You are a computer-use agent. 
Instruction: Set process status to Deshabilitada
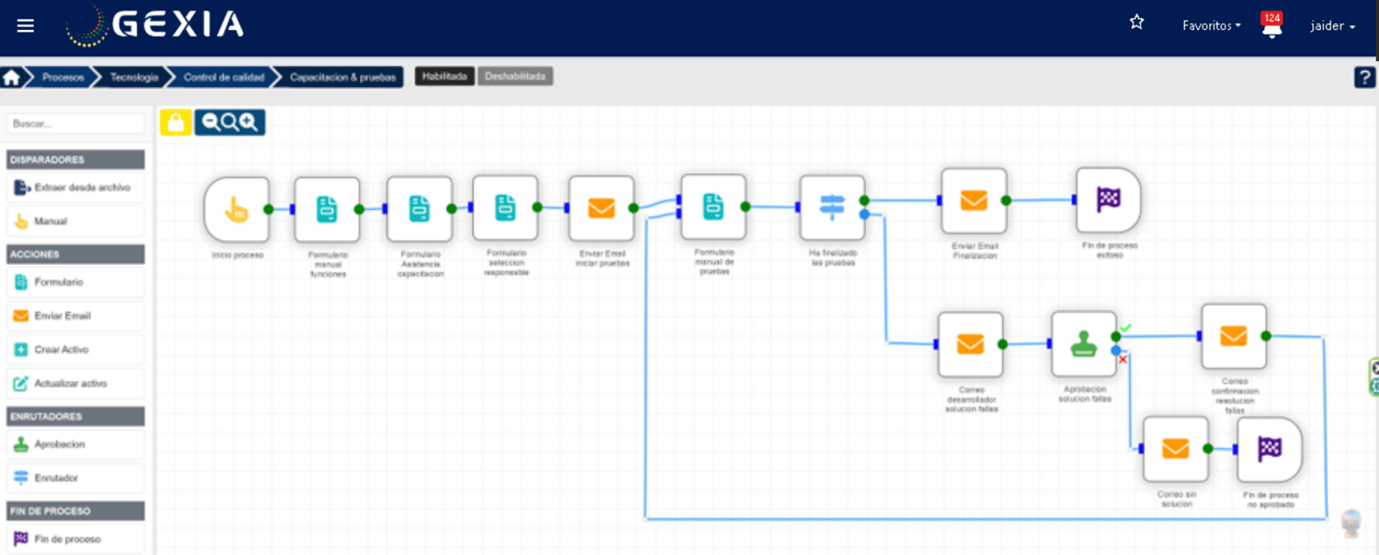515,76
